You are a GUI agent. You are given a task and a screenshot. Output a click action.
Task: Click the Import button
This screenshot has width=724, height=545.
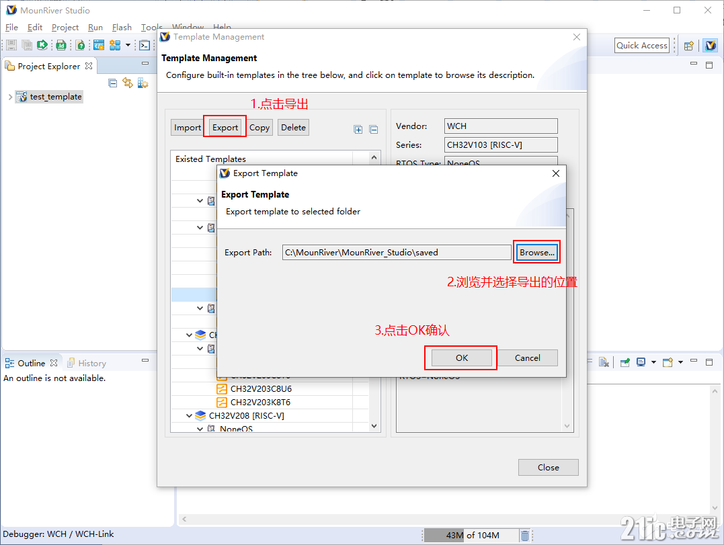click(187, 128)
